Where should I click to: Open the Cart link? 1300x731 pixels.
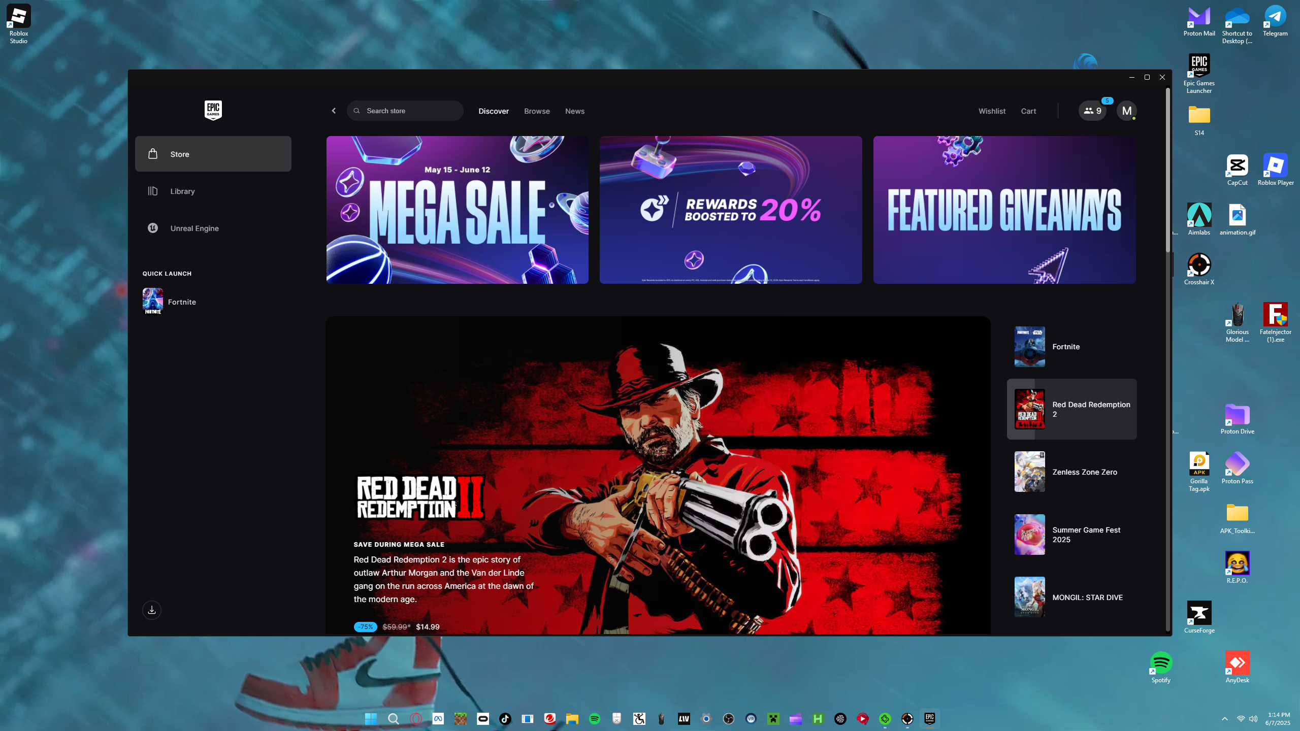pos(1028,111)
